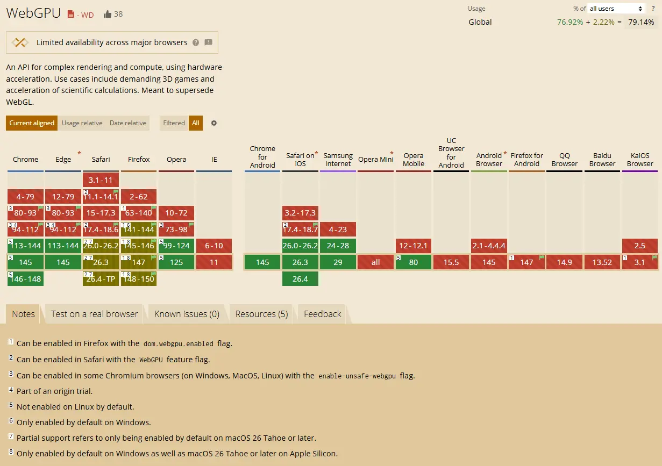The image size is (662, 466).
Task: Toggle the All browsers view
Action: 196,123
